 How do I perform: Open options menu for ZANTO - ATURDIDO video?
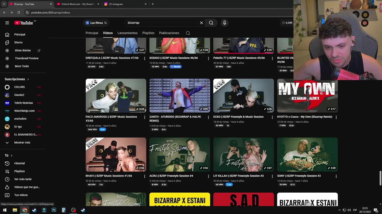coord(208,117)
